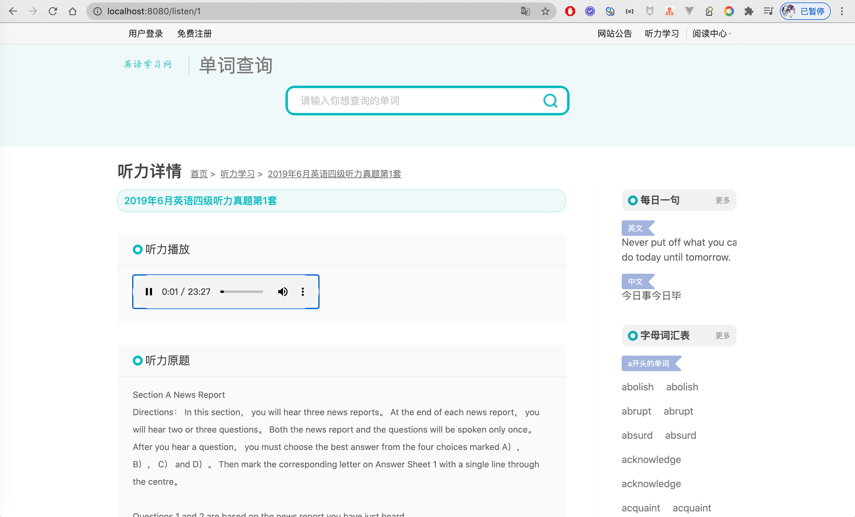Click the 英语学习网 site logo

[x=147, y=64]
